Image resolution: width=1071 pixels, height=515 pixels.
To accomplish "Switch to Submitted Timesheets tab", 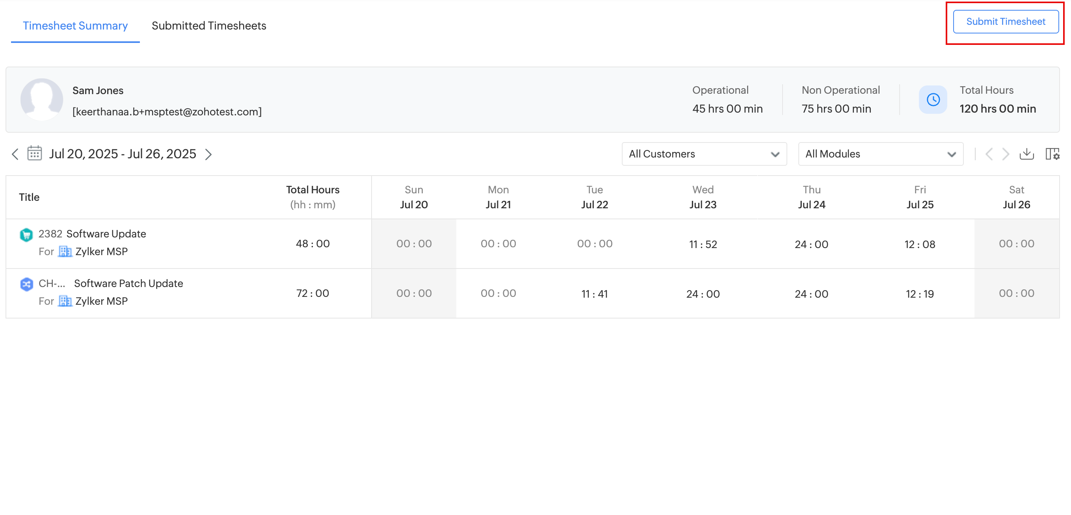I will [x=209, y=26].
